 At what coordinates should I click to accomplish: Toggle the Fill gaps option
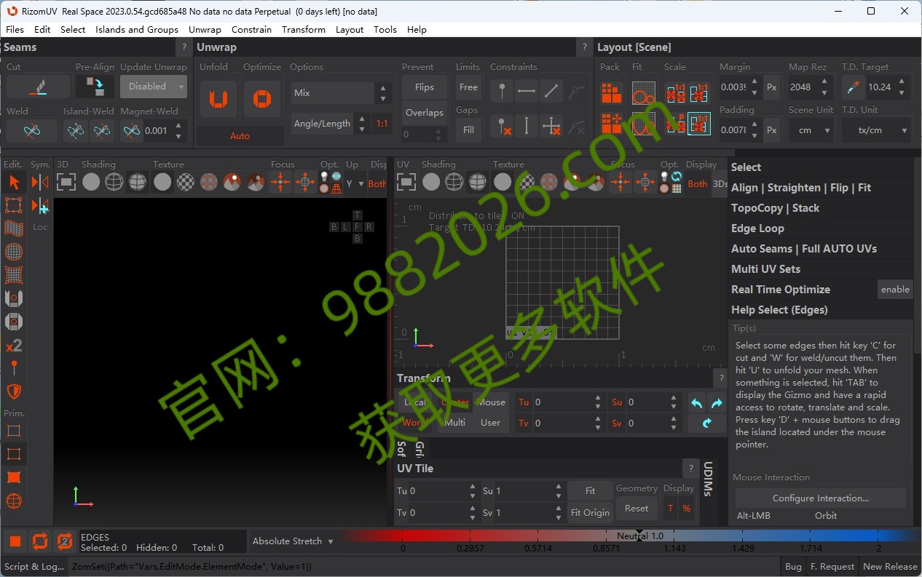pos(468,130)
